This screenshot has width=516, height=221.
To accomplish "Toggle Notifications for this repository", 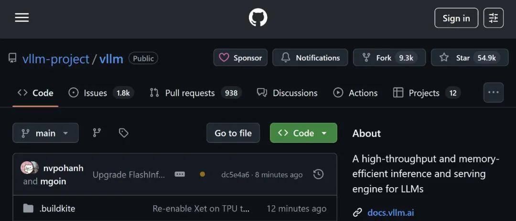I will 310,58.
